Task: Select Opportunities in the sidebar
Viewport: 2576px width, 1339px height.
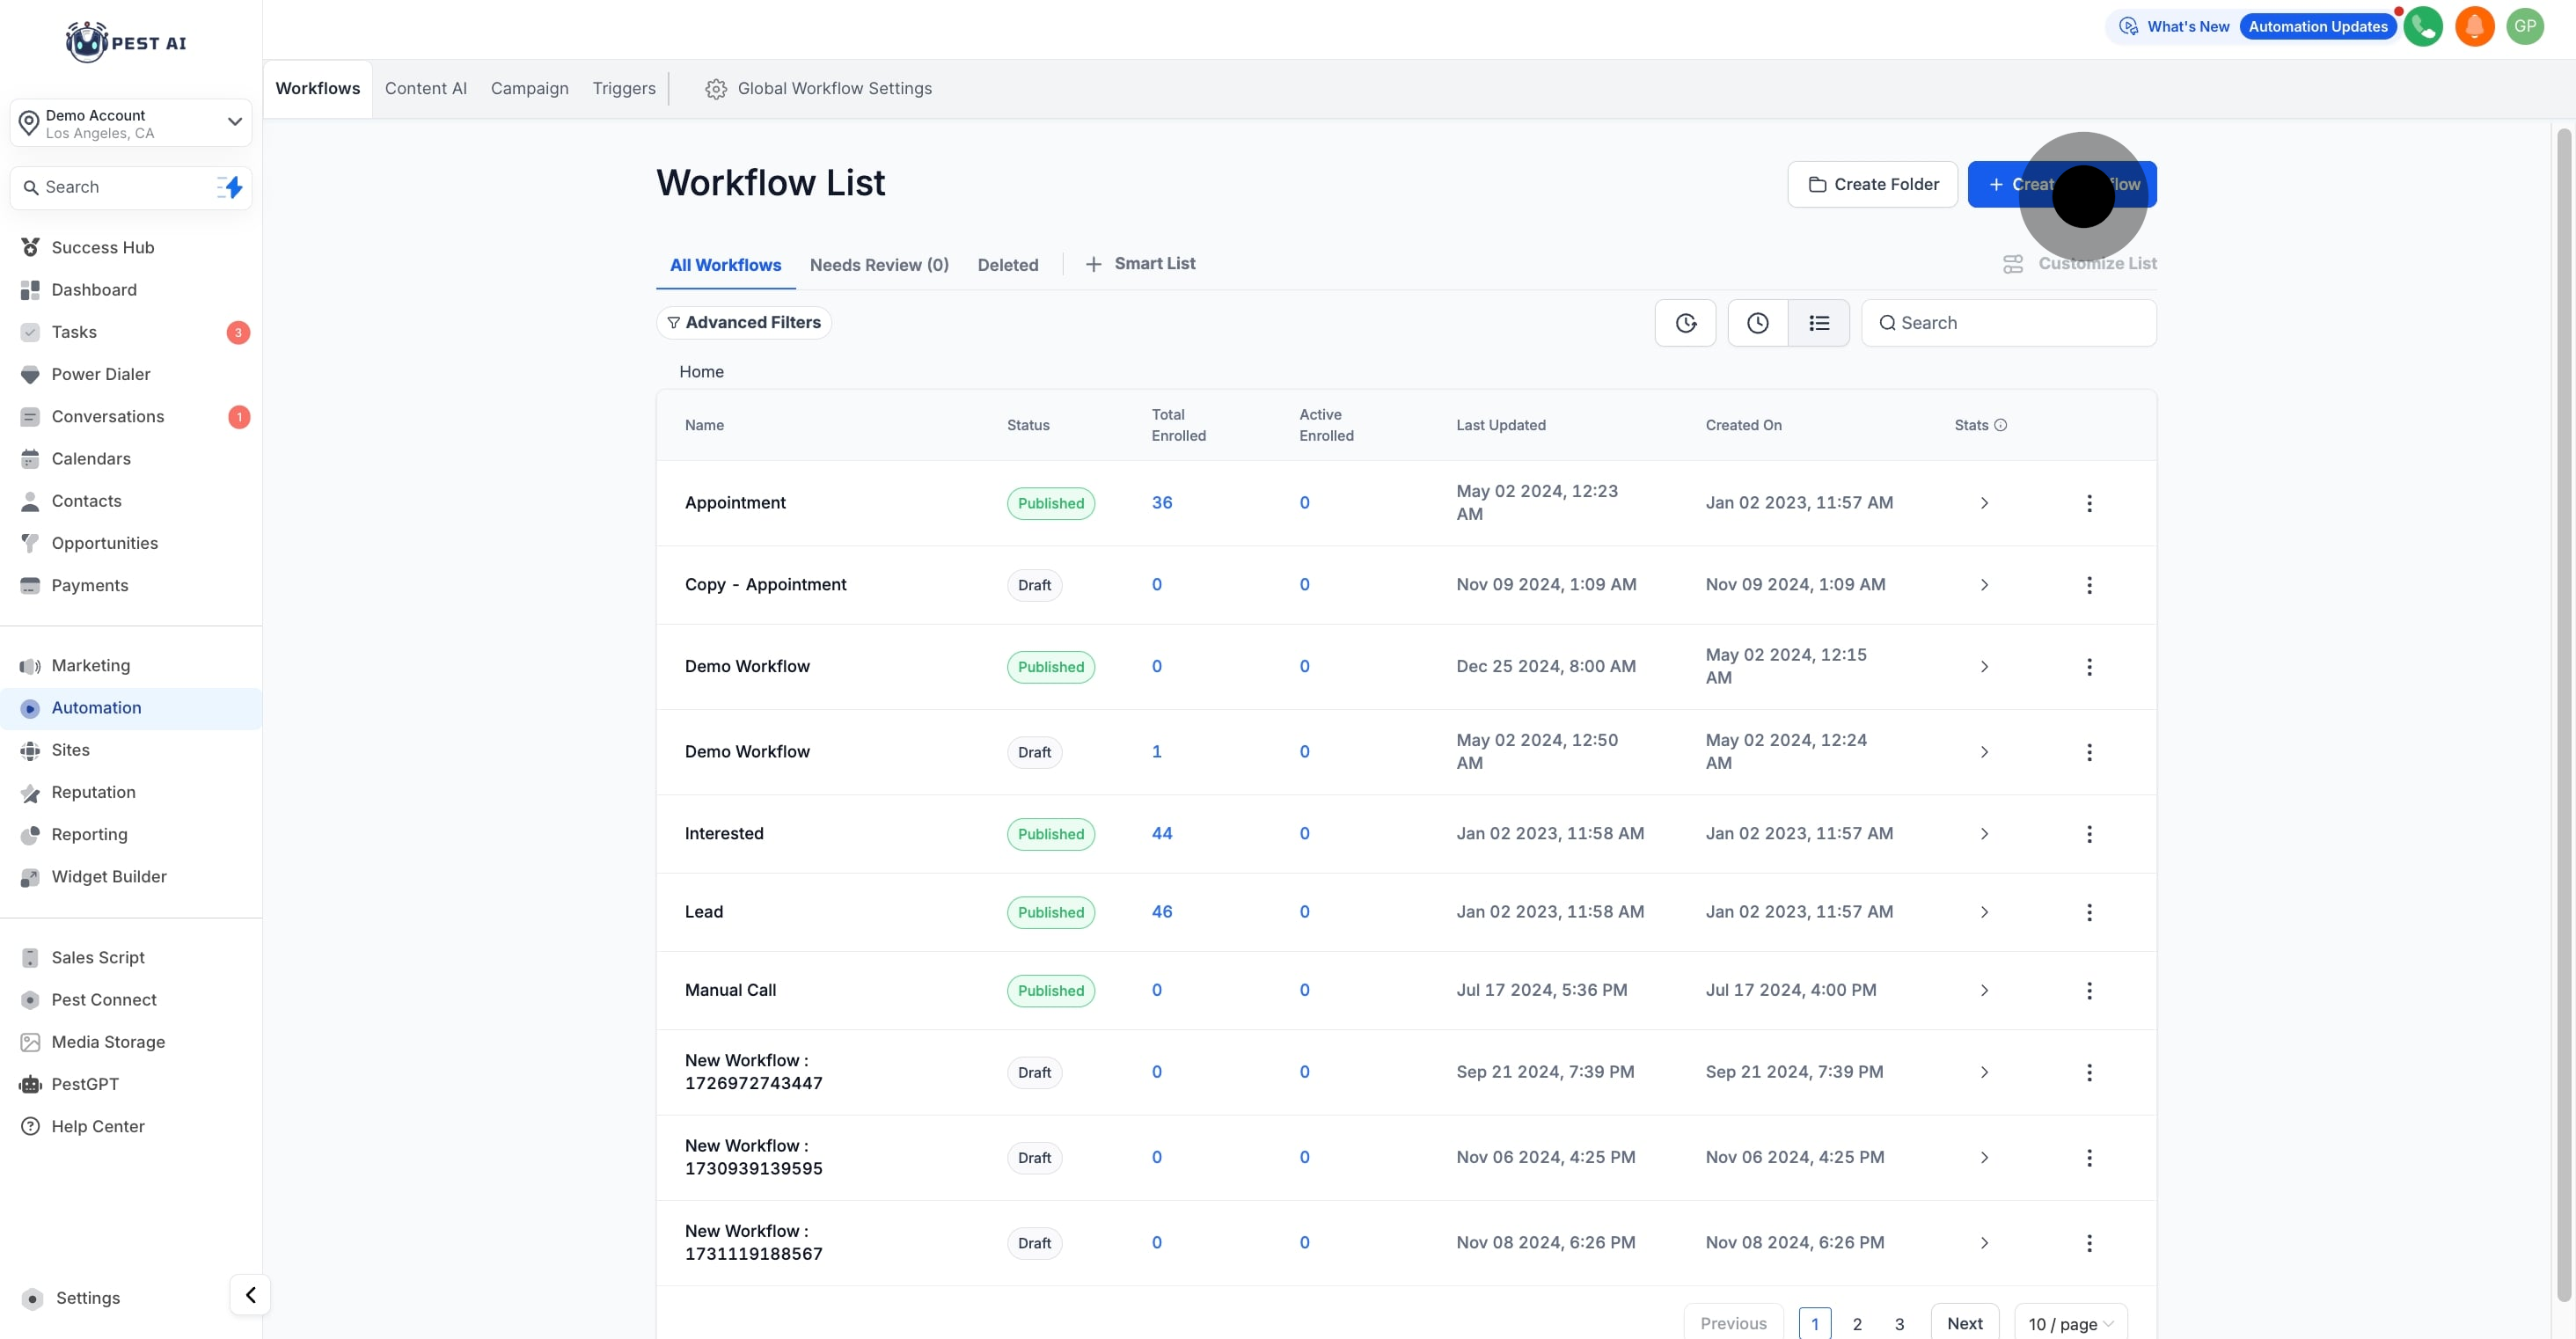Action: pyautogui.click(x=105, y=543)
